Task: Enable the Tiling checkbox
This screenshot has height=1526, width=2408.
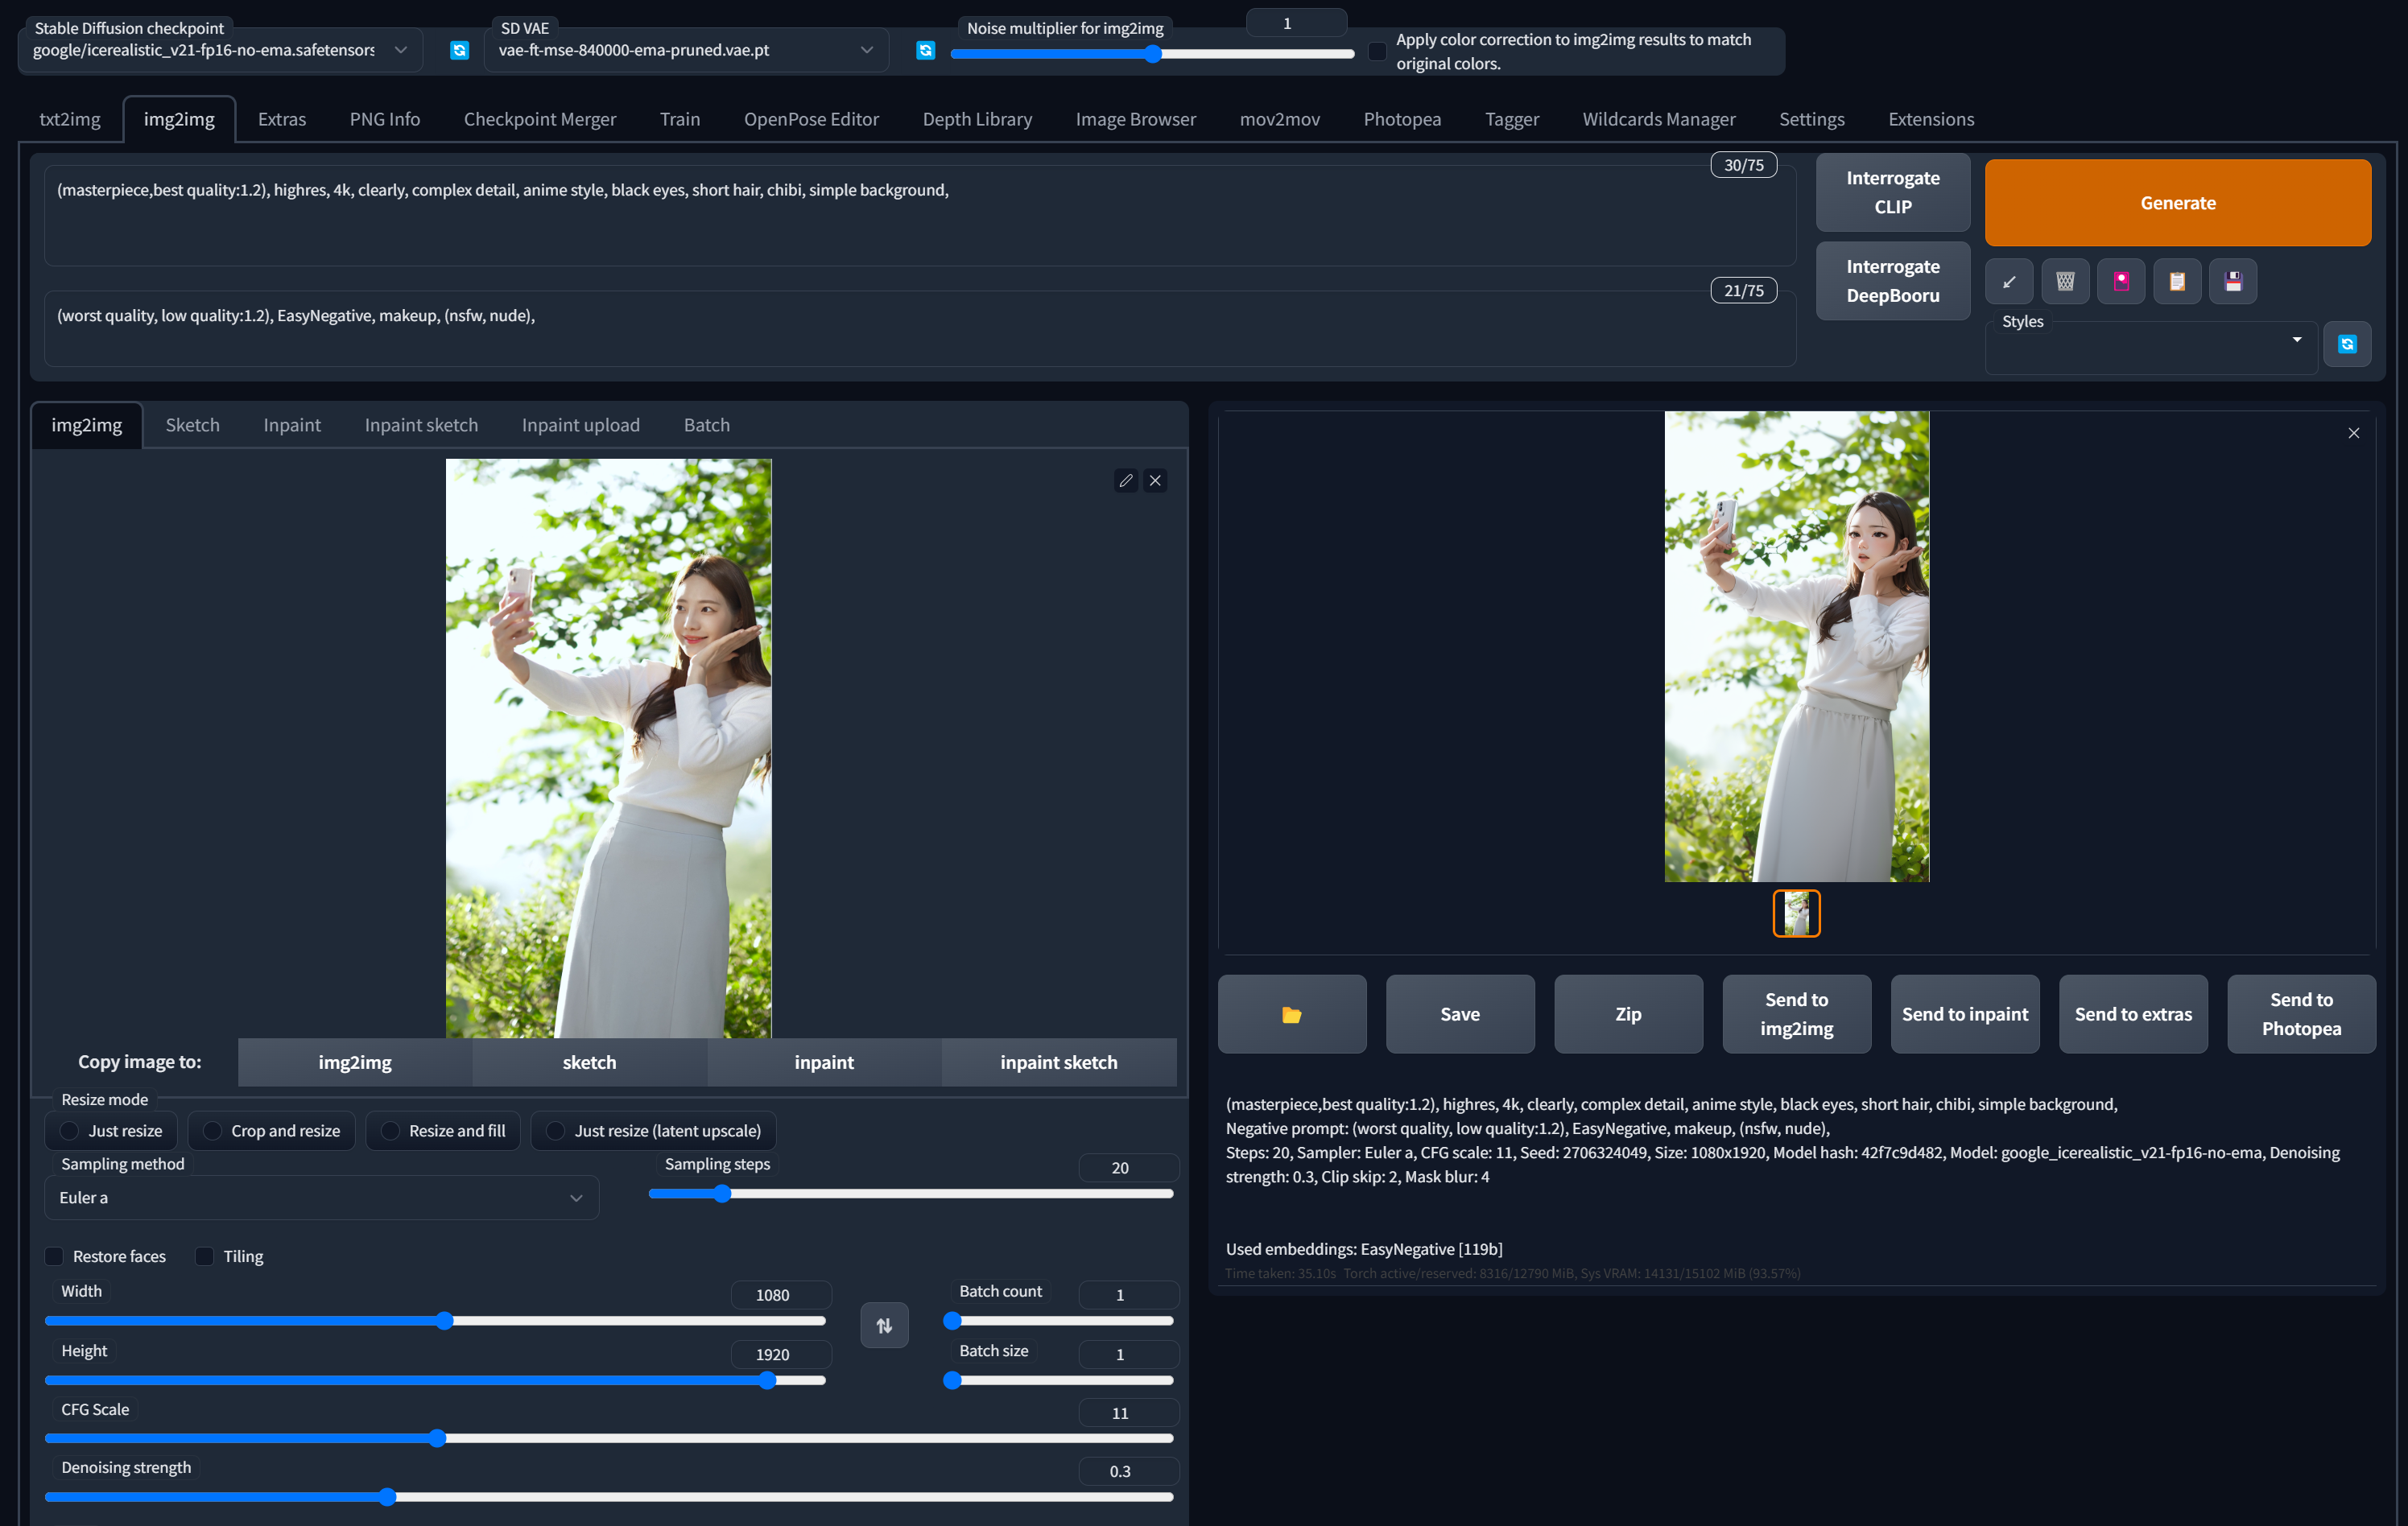Action: tap(205, 1256)
